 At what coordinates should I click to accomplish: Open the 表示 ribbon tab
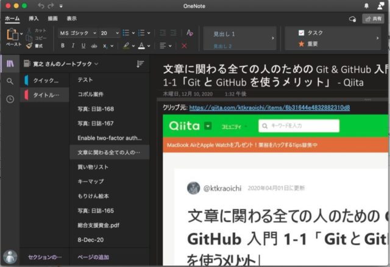[72, 19]
